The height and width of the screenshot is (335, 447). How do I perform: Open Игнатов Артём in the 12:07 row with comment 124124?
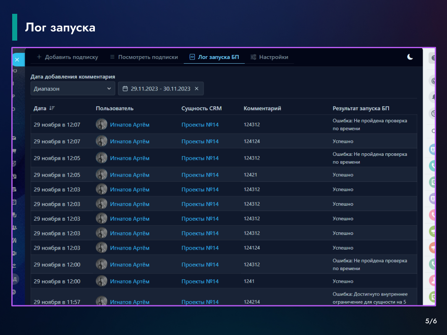pyautogui.click(x=130, y=142)
